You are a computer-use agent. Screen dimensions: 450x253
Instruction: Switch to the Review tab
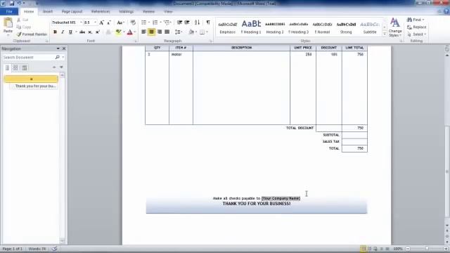click(x=148, y=11)
